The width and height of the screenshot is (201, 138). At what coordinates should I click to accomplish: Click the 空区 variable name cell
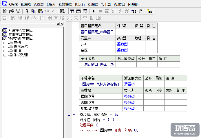(97, 50)
